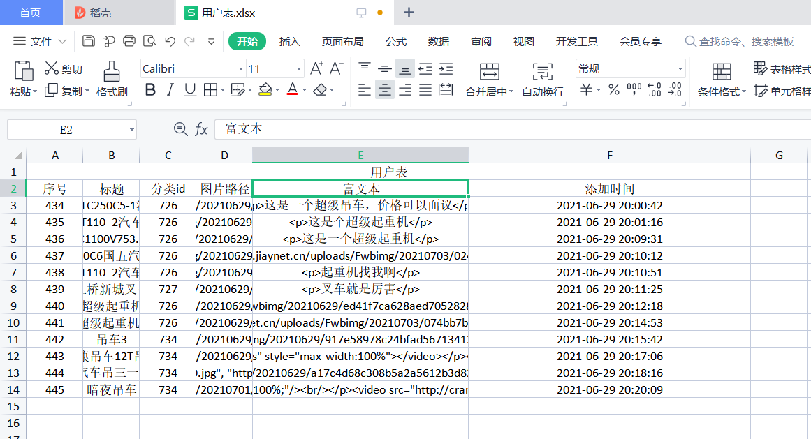Apply fill color bucket

click(x=265, y=90)
